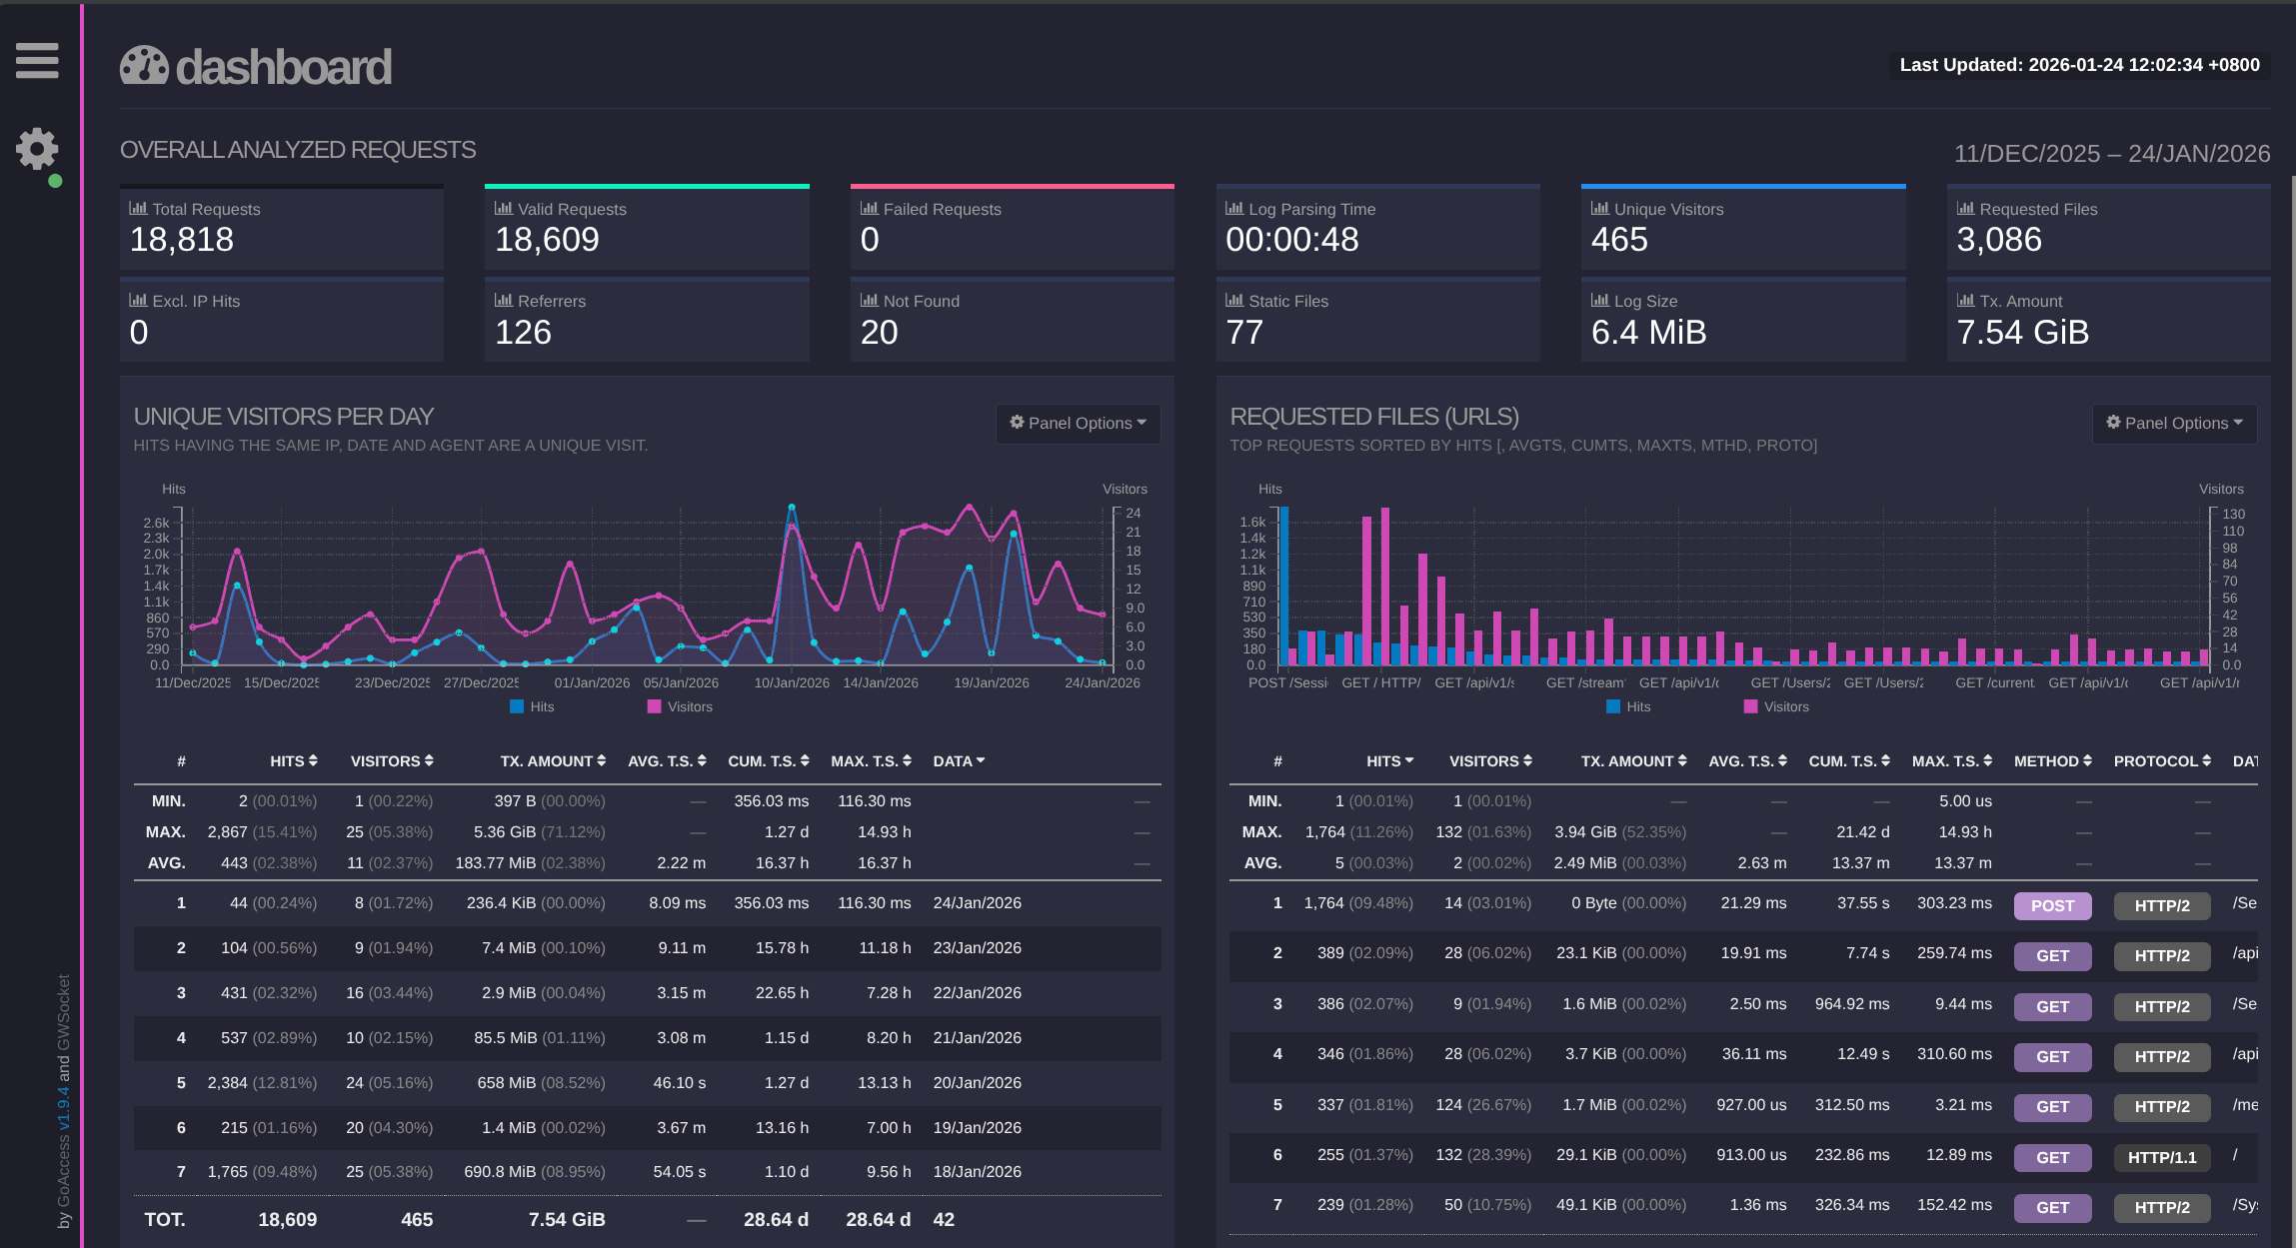Screen dimensions: 2296x1248
Task: Click Unique Visitors bar chart icon
Action: (1599, 208)
